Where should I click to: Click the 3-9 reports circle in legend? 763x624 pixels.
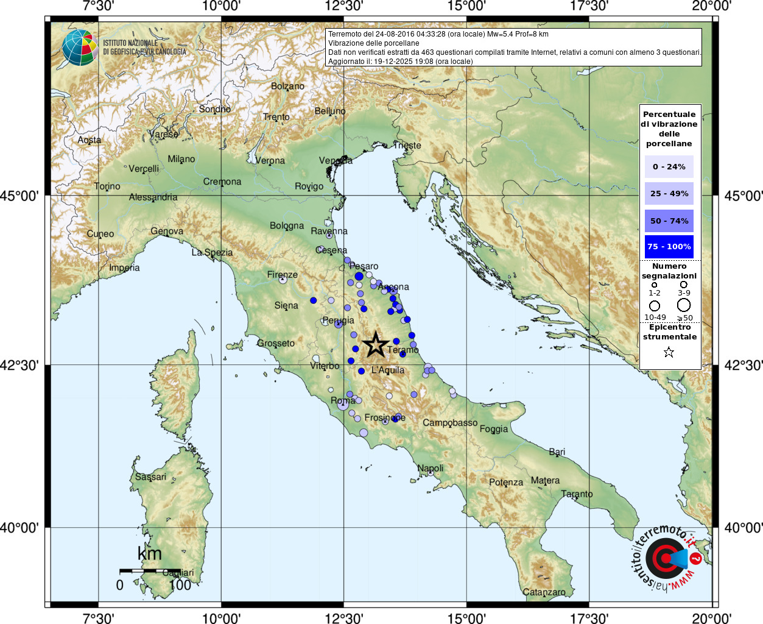pos(684,285)
